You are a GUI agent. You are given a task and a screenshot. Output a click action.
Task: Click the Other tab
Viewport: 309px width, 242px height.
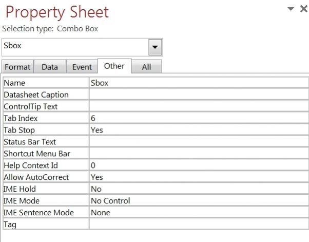(x=114, y=66)
